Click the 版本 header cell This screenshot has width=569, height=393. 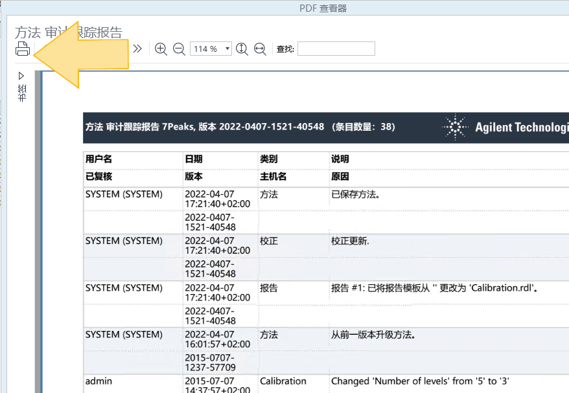tap(194, 177)
